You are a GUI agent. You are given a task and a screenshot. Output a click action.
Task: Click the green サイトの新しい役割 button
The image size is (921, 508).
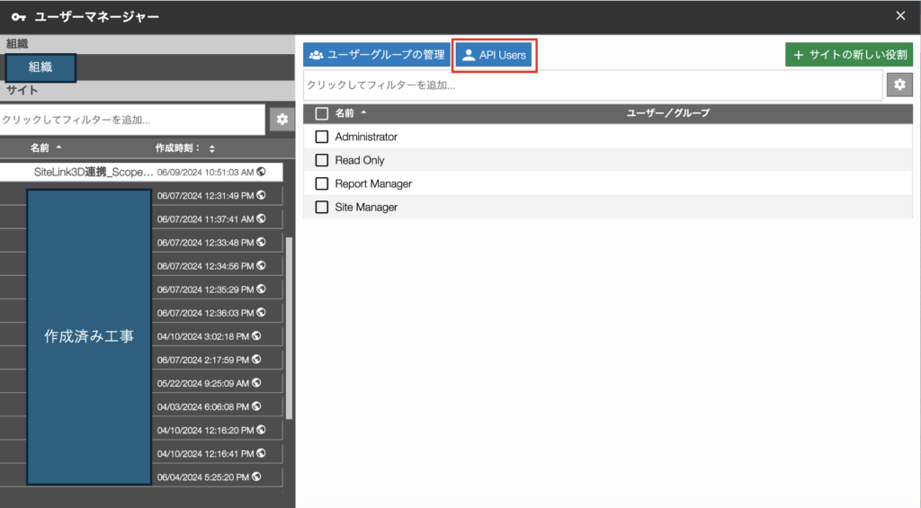point(849,55)
